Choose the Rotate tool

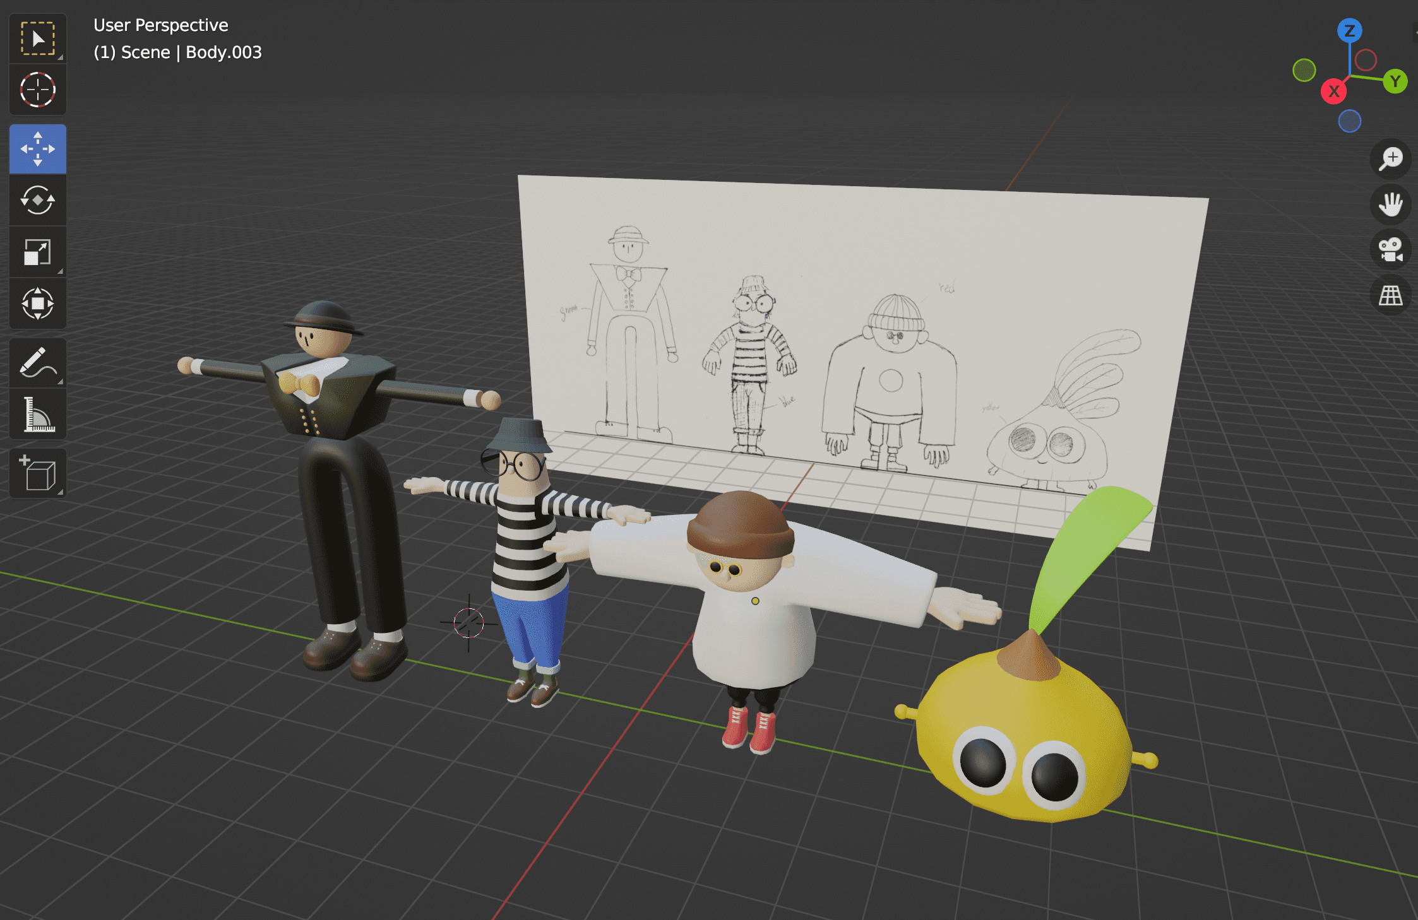click(38, 201)
